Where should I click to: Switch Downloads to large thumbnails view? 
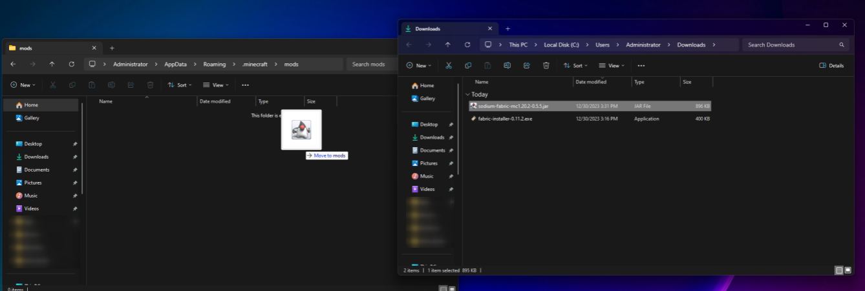click(x=848, y=270)
